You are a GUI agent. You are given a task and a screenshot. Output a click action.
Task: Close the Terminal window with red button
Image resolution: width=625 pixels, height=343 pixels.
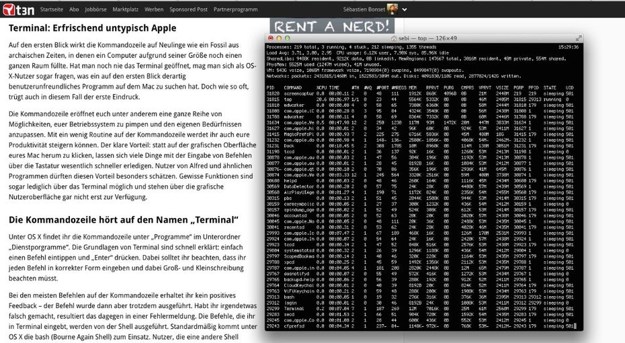pos(271,38)
